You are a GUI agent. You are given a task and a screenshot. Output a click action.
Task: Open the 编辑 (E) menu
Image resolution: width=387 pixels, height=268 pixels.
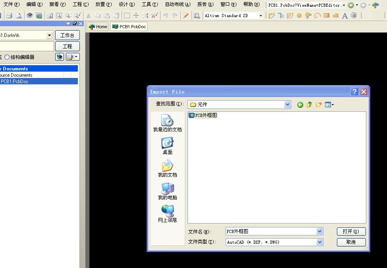click(35, 4)
